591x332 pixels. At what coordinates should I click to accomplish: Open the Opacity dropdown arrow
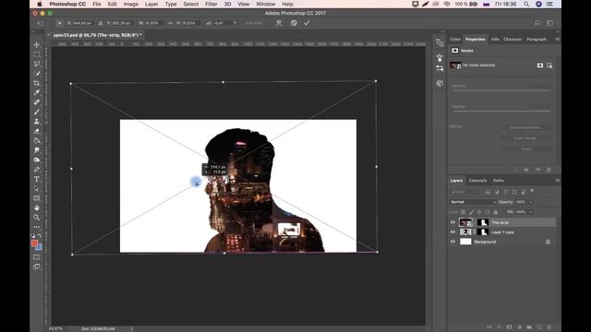coord(531,202)
